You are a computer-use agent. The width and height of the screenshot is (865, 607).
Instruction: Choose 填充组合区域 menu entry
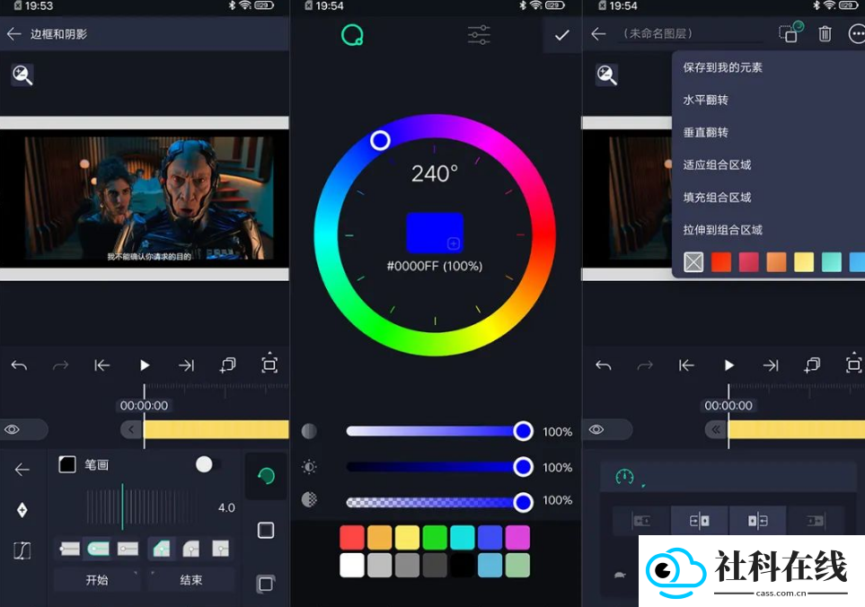717,198
